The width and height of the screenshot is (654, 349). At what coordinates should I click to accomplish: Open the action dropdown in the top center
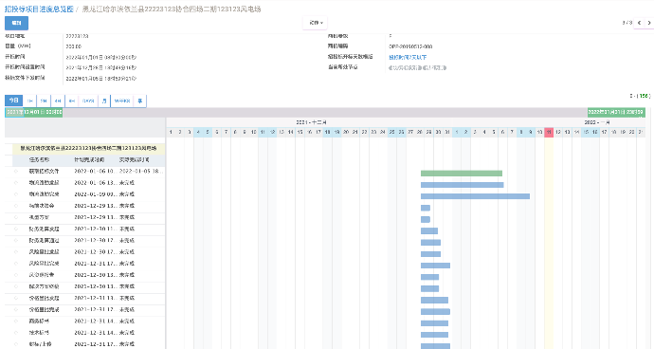click(x=317, y=23)
